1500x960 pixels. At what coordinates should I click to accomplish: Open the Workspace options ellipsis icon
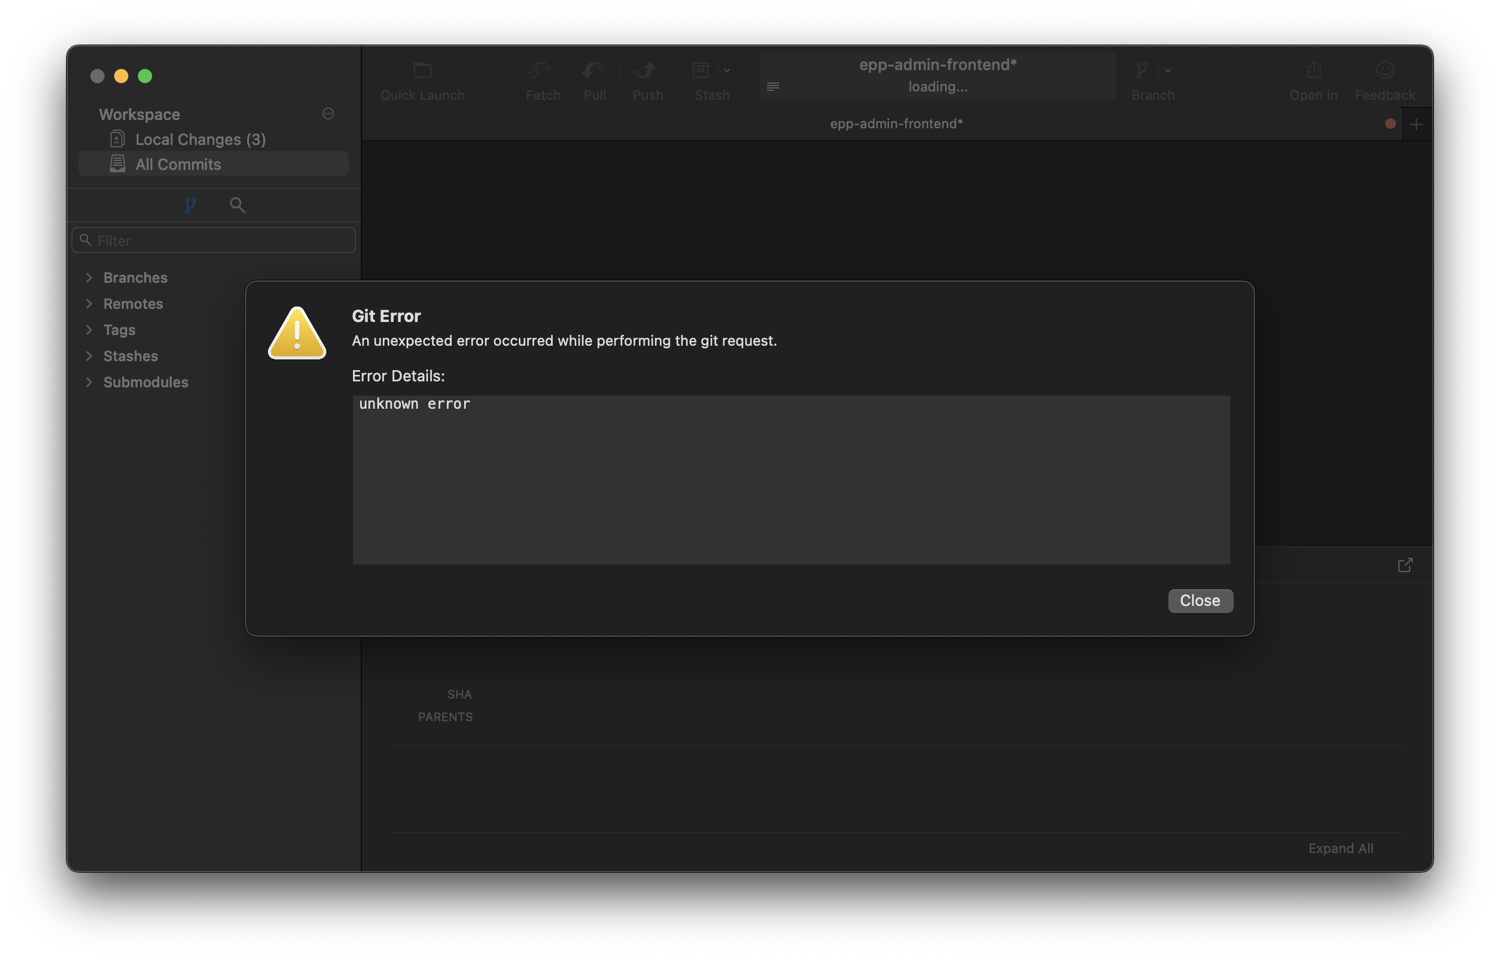pyautogui.click(x=328, y=113)
